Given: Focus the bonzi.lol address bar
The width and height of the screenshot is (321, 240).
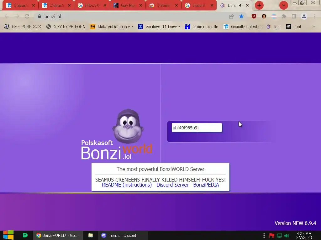Looking at the screenshot, I should tap(131, 16).
